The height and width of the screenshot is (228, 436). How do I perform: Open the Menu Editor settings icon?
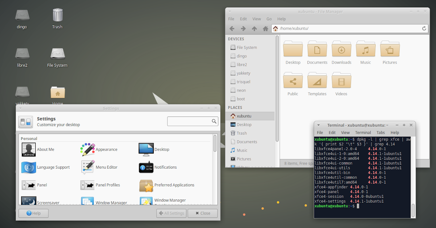(x=87, y=167)
